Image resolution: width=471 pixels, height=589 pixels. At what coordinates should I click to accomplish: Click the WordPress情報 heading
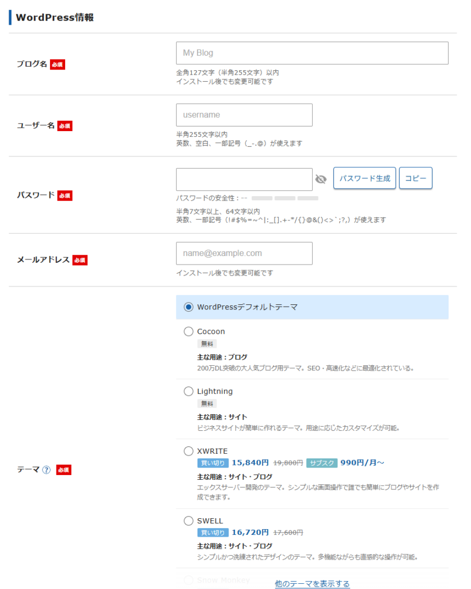click(55, 17)
